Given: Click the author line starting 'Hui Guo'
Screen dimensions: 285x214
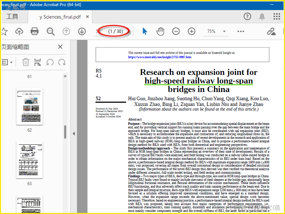Looking at the screenshot, I should tap(199, 98).
